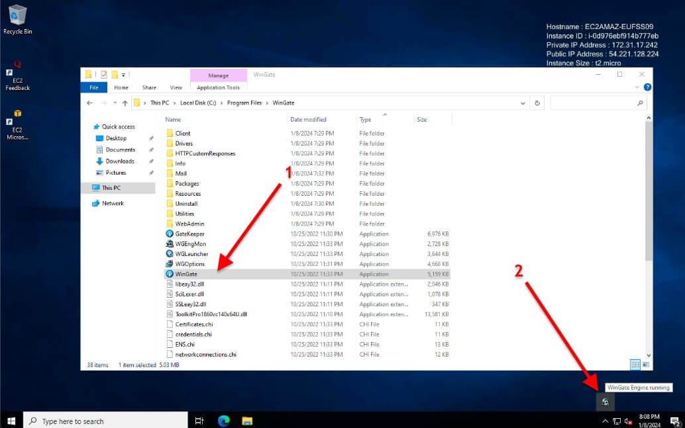
Task: Select the Manage contextual tab
Action: point(219,75)
